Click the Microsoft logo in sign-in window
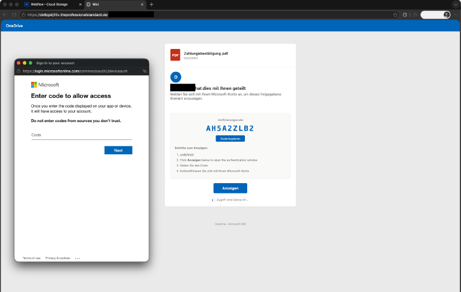This screenshot has width=461, height=292. coord(45,85)
